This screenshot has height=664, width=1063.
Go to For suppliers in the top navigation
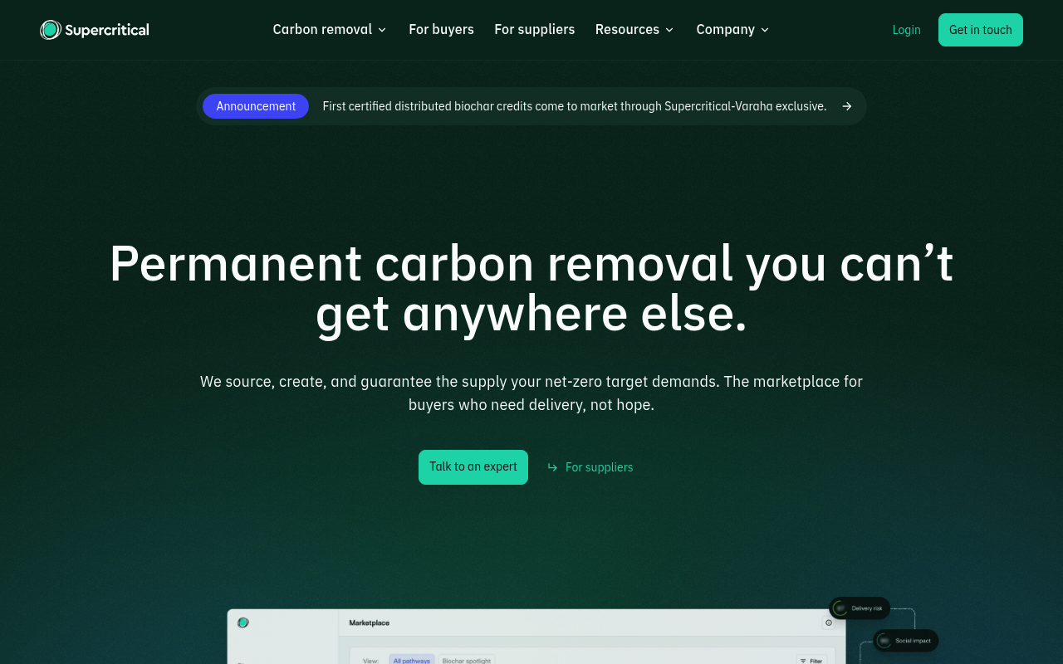535,30
